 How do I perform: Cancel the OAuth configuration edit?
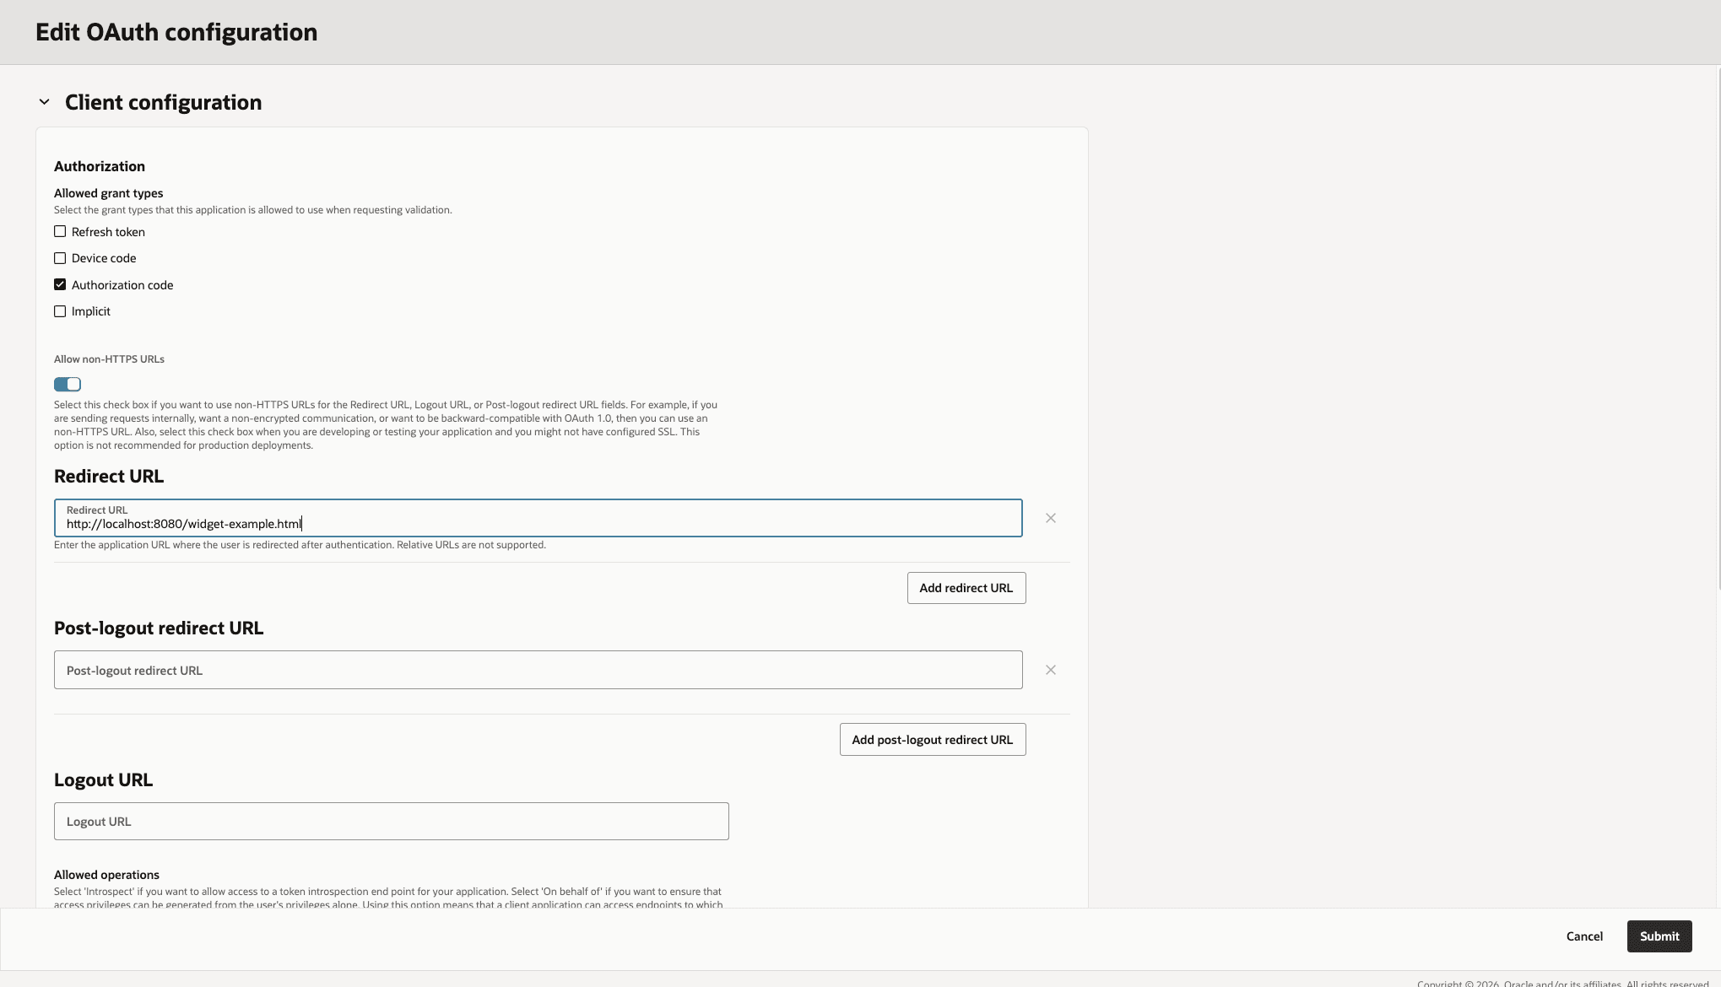tap(1584, 936)
